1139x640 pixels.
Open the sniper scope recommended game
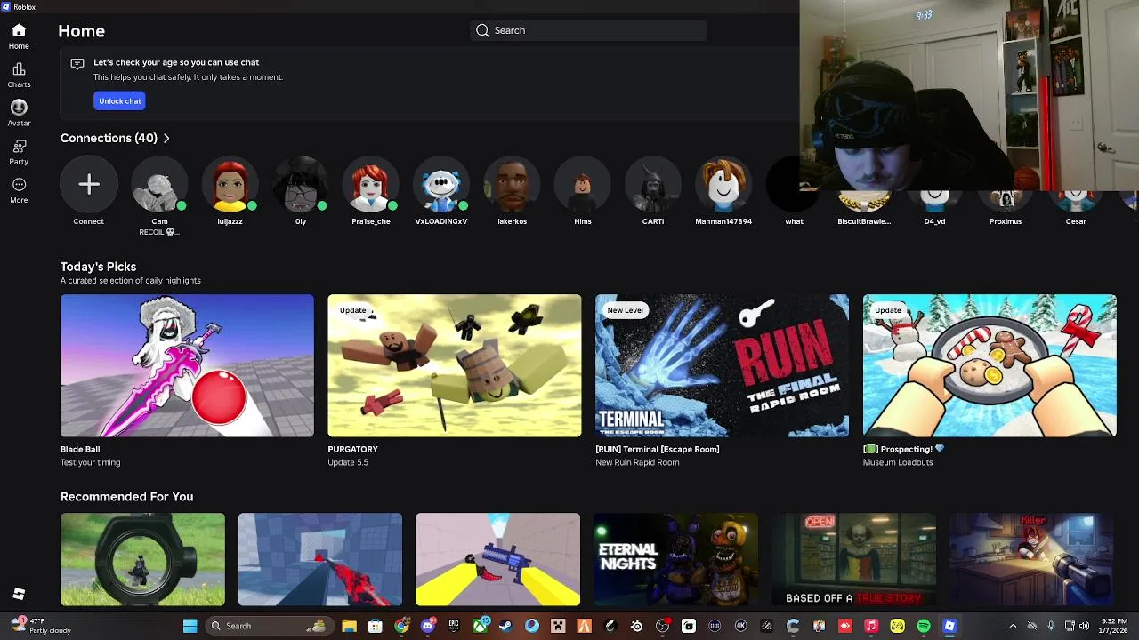click(142, 559)
